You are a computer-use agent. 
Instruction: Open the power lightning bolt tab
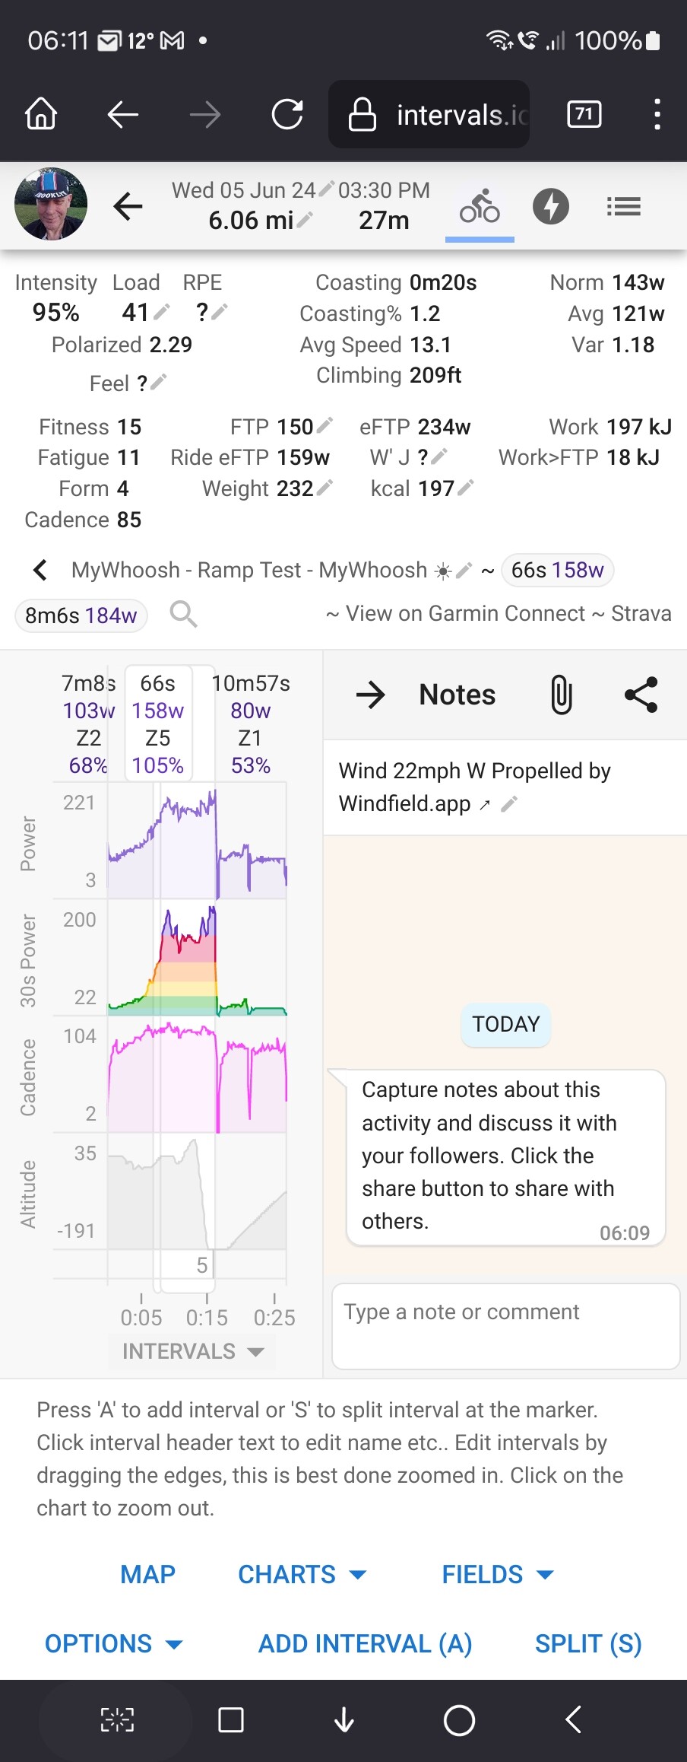(x=551, y=206)
